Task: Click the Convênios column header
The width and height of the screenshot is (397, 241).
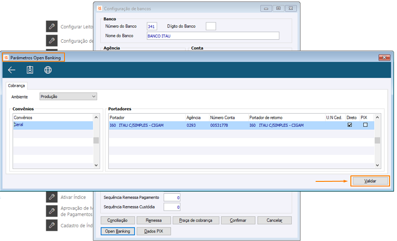Action: 53,118
